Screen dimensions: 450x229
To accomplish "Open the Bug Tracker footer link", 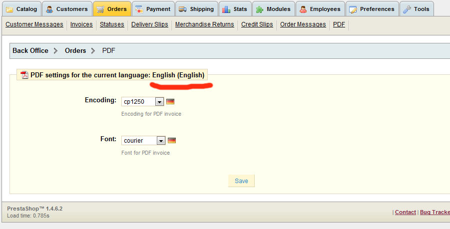I will click(435, 212).
